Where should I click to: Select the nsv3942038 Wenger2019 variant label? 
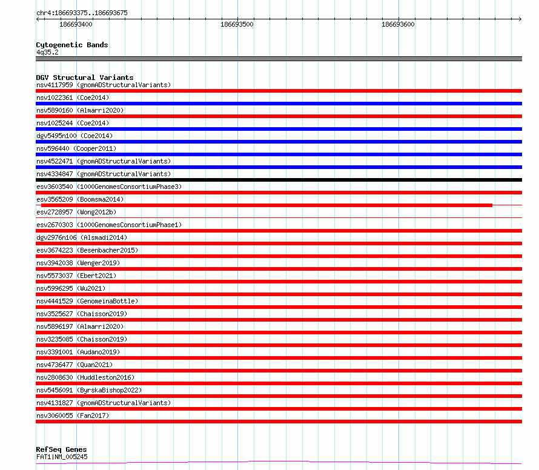tap(78, 263)
